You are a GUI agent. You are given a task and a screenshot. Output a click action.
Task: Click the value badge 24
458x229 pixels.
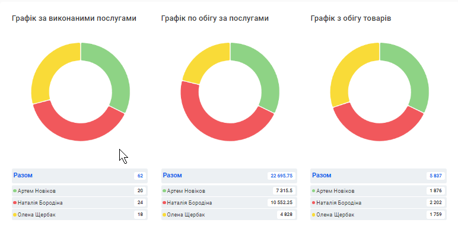tap(140, 203)
